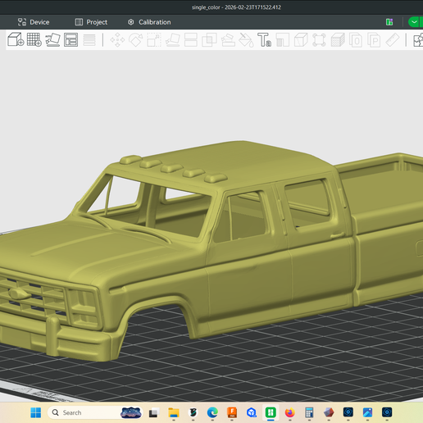This screenshot has width=423, height=423.
Task: Click the half-filled rectangle toolbar icon
Action: pos(283,40)
